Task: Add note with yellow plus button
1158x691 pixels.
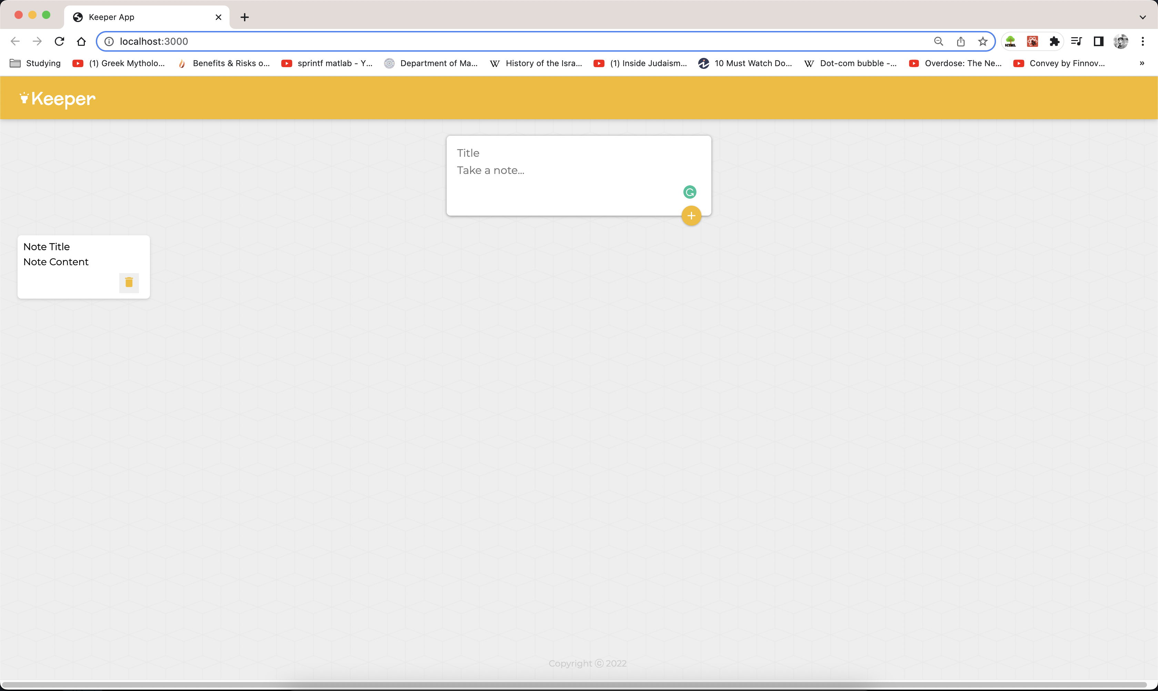Action: (691, 216)
